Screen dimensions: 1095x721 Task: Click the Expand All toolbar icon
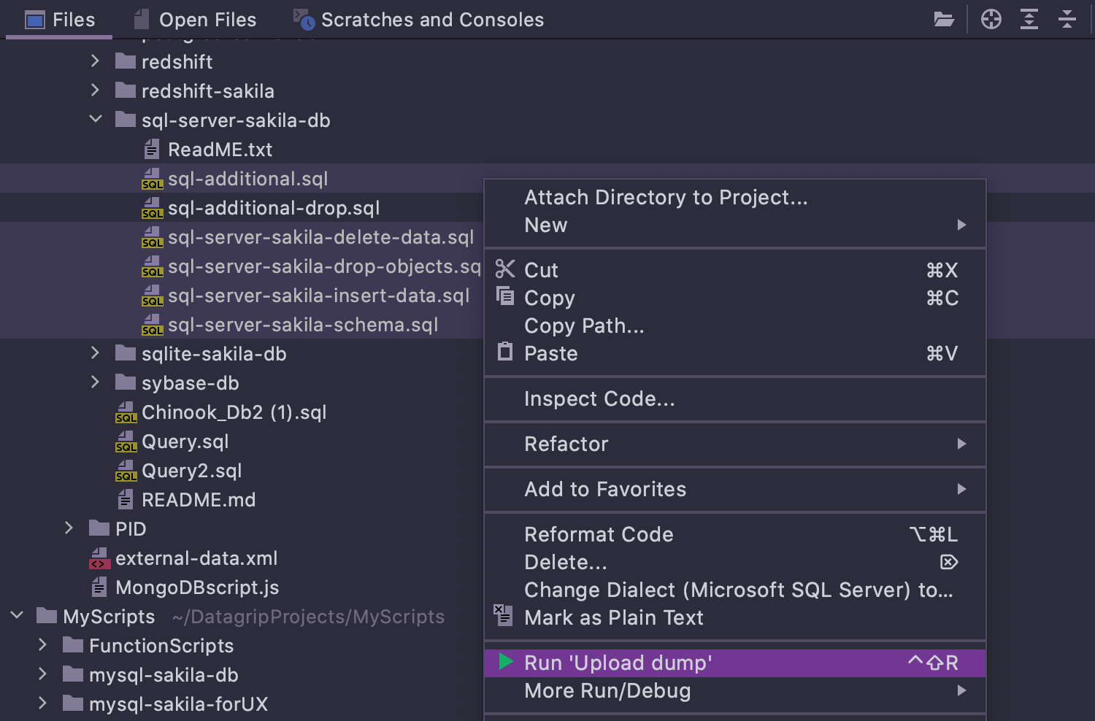point(1029,20)
